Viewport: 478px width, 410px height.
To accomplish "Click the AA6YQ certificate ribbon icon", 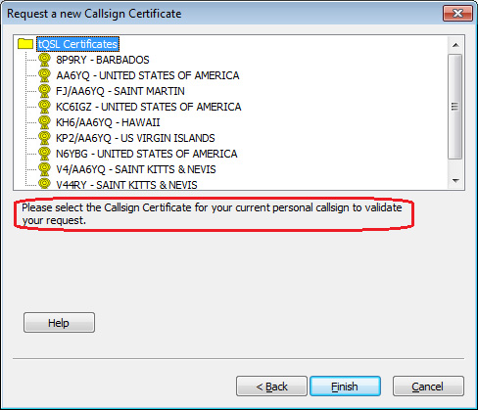I will tap(44, 75).
